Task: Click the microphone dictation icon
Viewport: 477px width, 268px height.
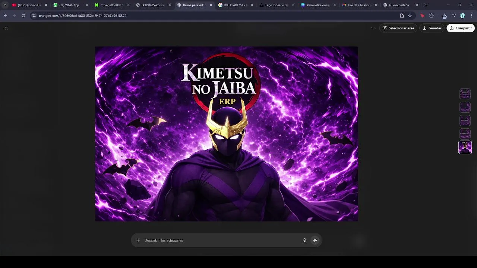Action: (304, 240)
